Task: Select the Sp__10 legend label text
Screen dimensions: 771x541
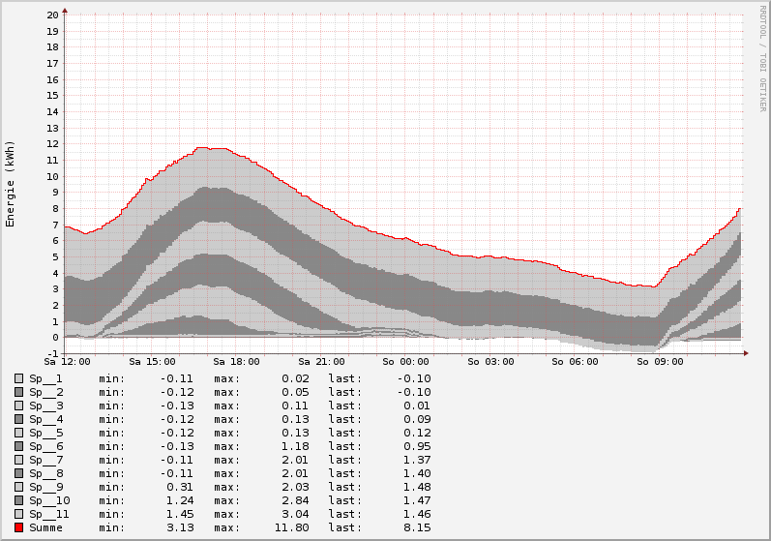Action: click(49, 500)
